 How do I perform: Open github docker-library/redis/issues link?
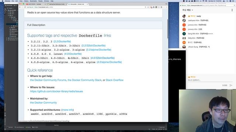tap(56, 91)
